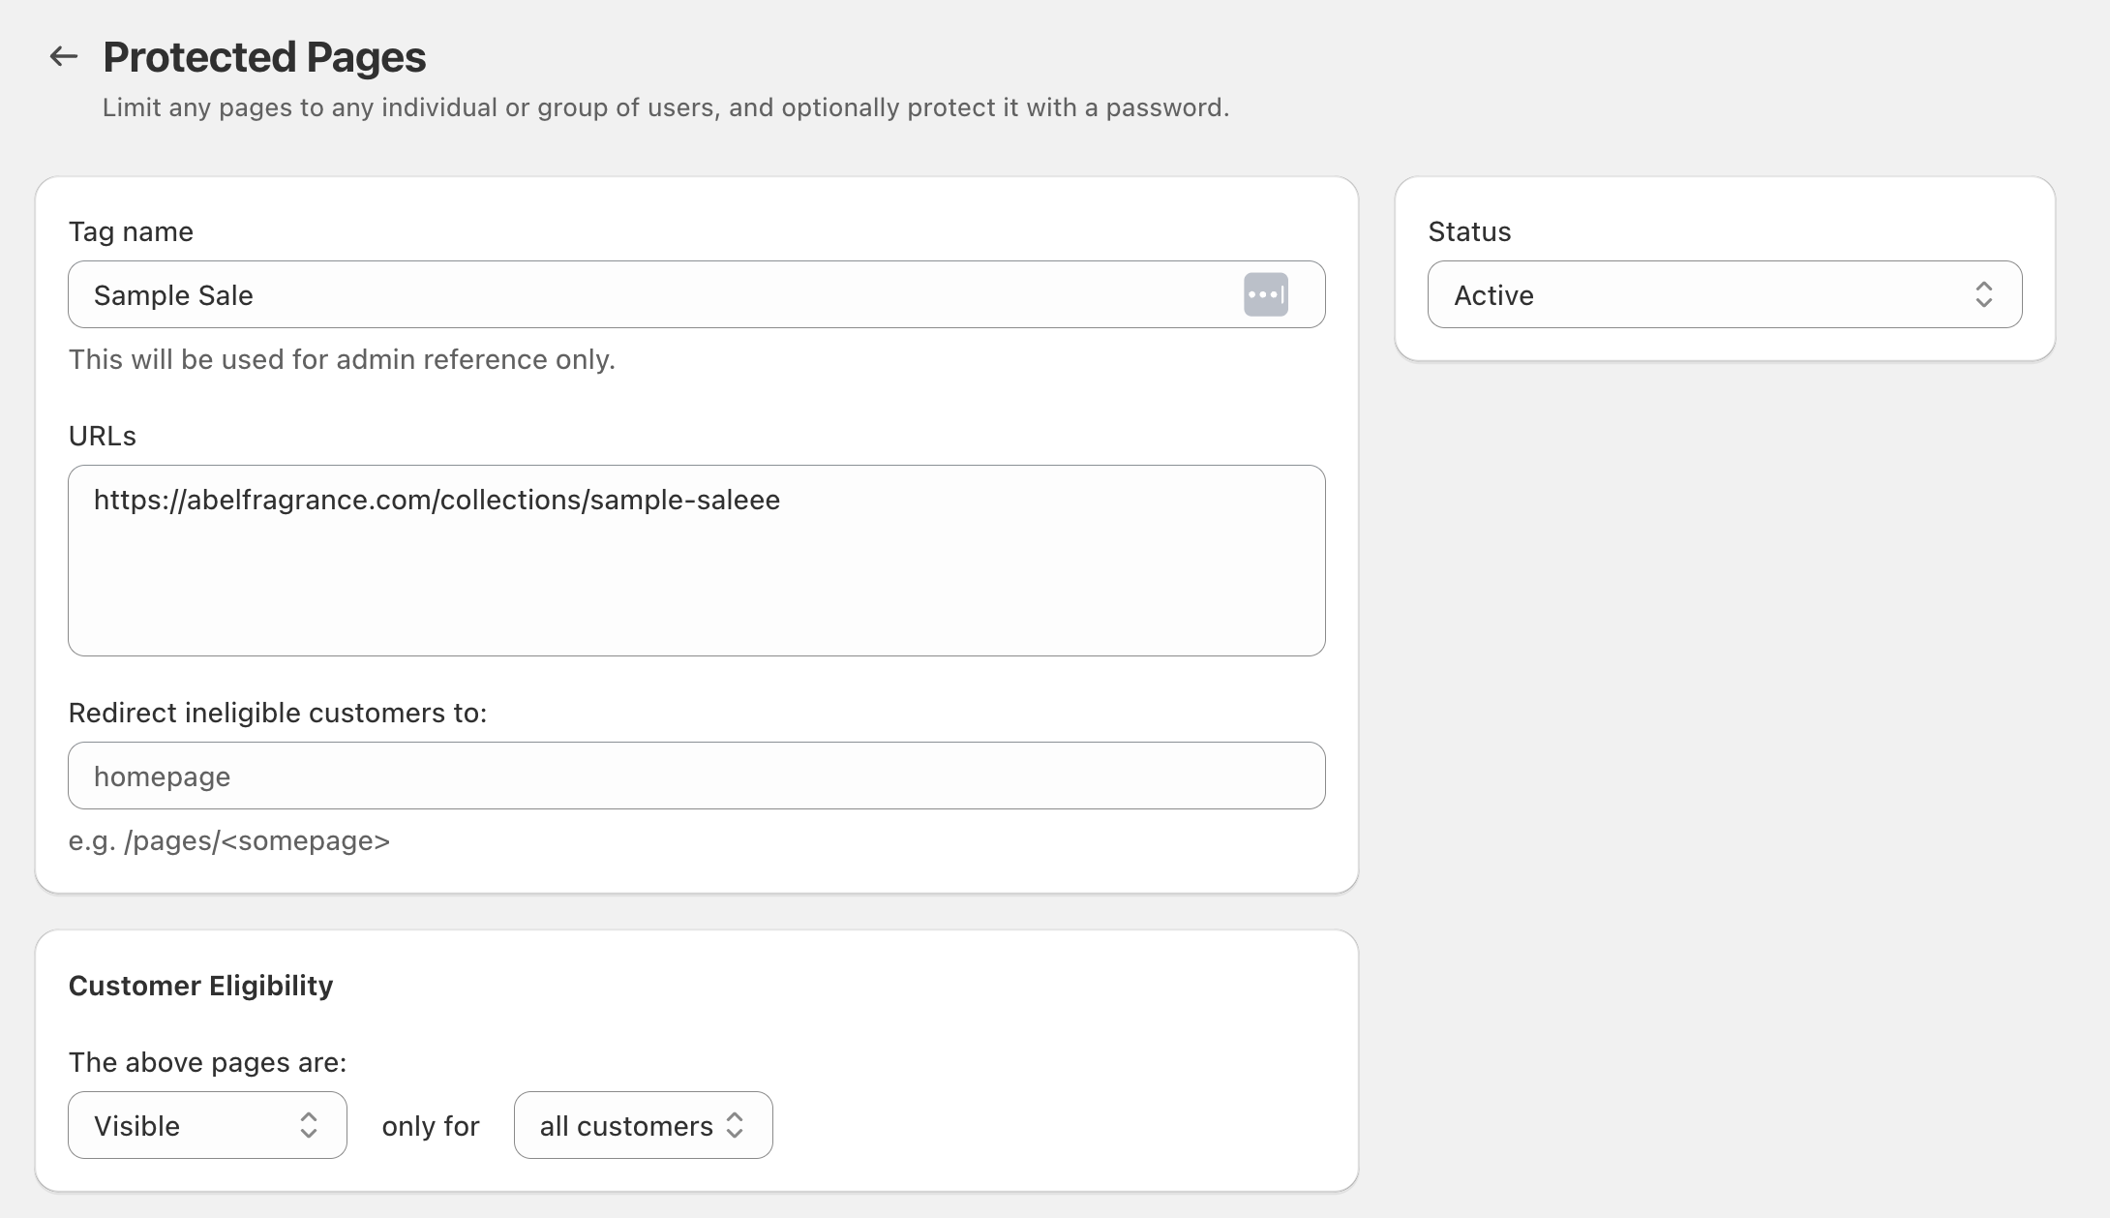Click the back arrow icon
Viewport: 2110px width, 1218px height.
pyautogui.click(x=64, y=55)
